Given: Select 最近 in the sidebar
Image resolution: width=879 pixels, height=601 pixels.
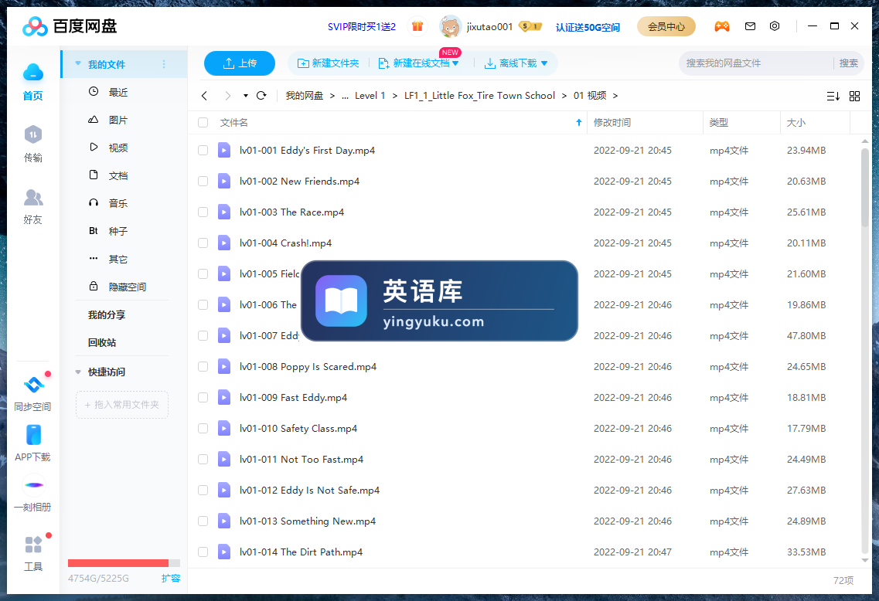Looking at the screenshot, I should click(118, 92).
